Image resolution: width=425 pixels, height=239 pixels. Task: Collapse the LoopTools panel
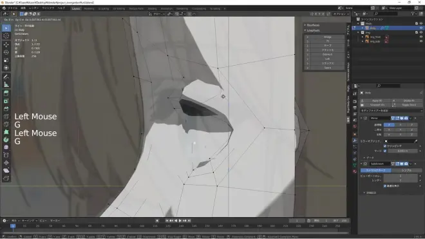305,30
